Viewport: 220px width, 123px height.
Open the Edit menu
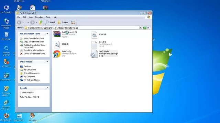pos(24,17)
